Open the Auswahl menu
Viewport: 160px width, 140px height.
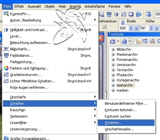click(34, 6)
